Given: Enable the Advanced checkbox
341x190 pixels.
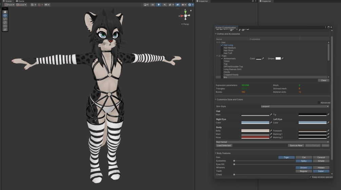Looking at the screenshot, I should click(x=319, y=102).
